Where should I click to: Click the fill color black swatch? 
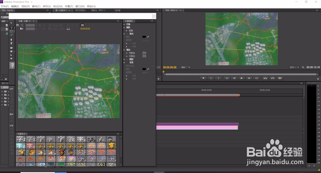[x=144, y=37]
